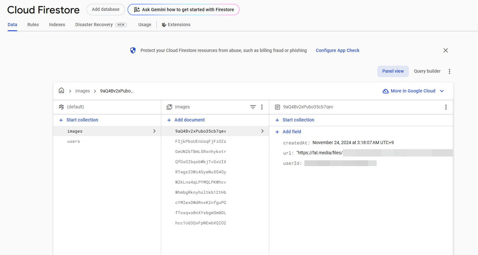Open the Usage tab
The image size is (478, 255).
tap(145, 25)
